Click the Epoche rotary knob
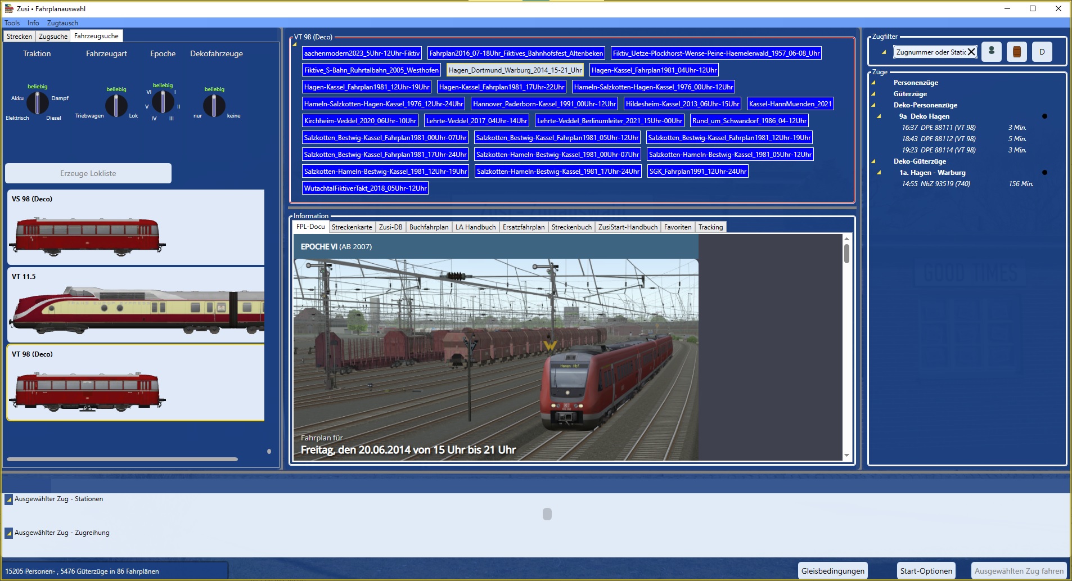Viewport: 1072px width, 581px height. (x=163, y=102)
